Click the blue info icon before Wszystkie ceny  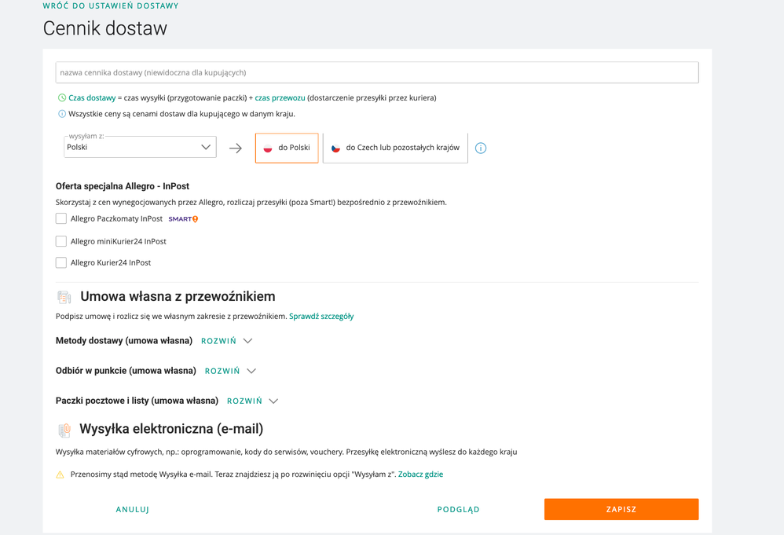click(x=62, y=114)
